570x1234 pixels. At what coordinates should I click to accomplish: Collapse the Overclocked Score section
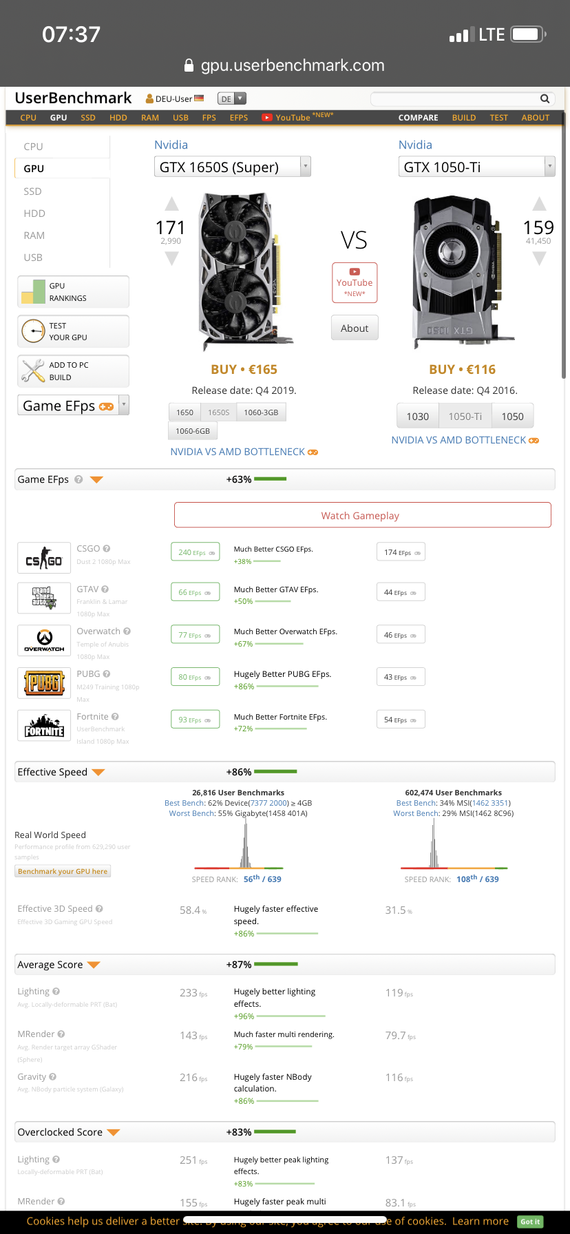click(x=114, y=1133)
